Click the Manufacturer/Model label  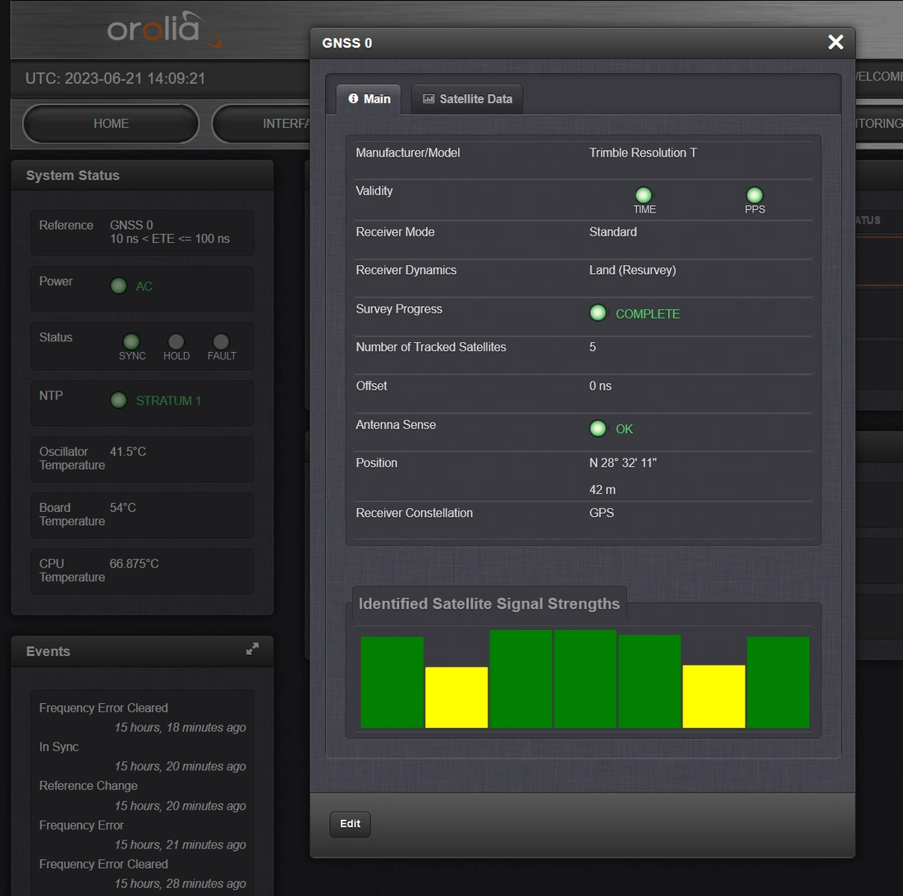coord(408,153)
